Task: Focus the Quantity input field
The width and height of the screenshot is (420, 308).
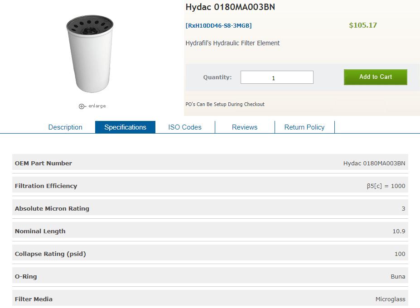Action: (x=277, y=77)
